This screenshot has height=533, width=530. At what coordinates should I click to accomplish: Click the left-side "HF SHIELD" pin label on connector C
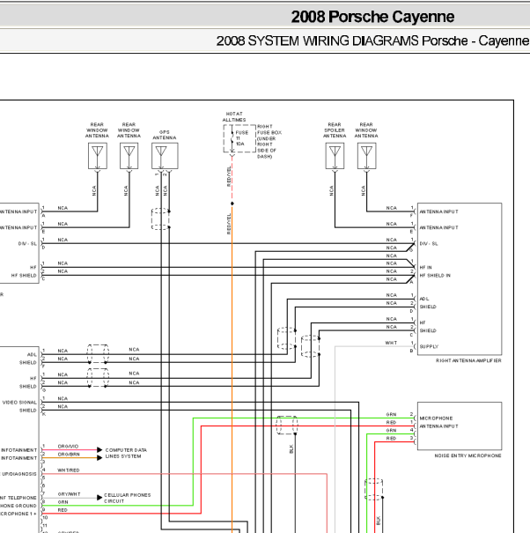point(24,276)
